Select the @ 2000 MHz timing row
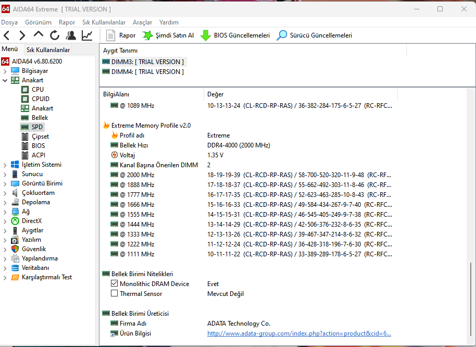This screenshot has width=476, height=347. [249, 175]
